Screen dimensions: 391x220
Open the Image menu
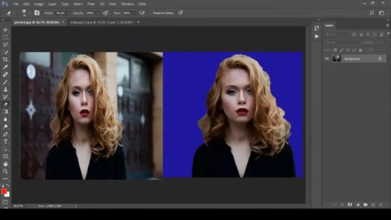pos(38,4)
